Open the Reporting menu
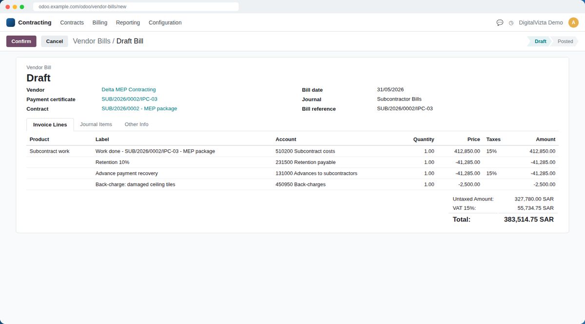 pos(128,22)
